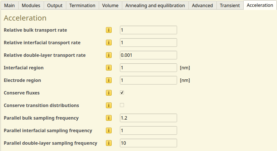
Task: Show info for Relative double-layer transport rate
Action: click(x=109, y=55)
